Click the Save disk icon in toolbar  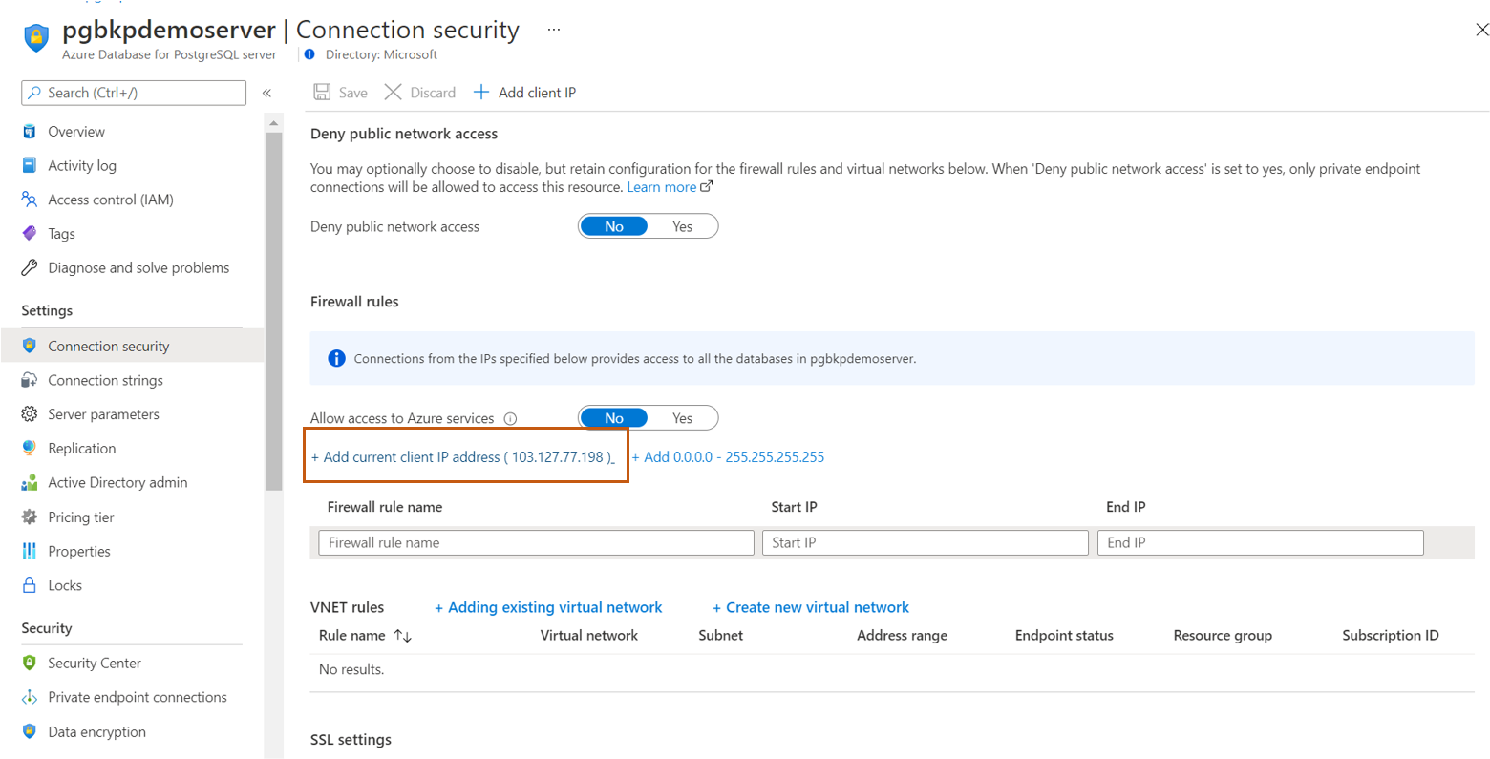323,93
